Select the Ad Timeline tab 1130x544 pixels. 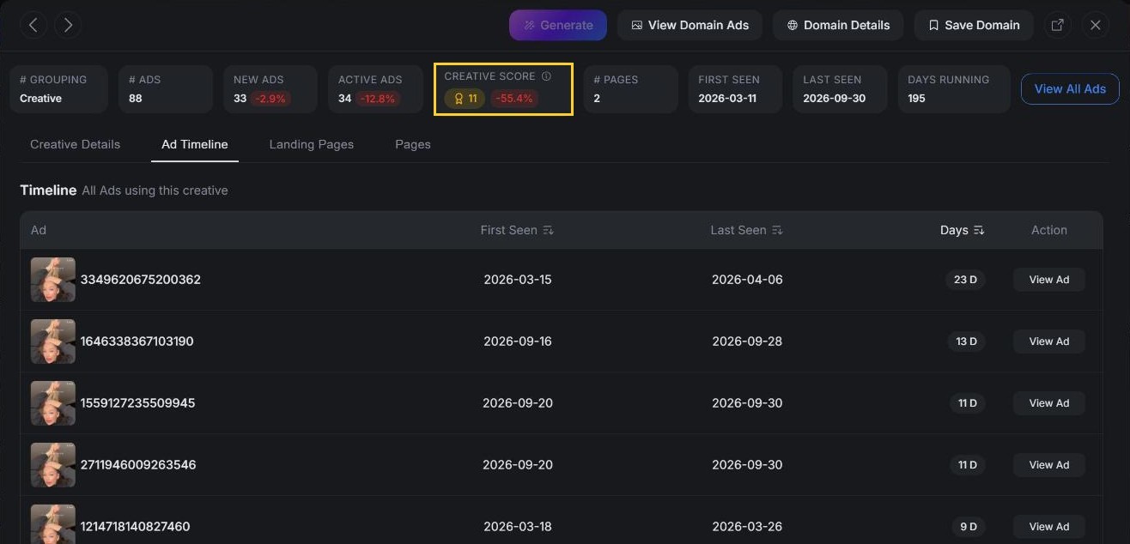195,144
